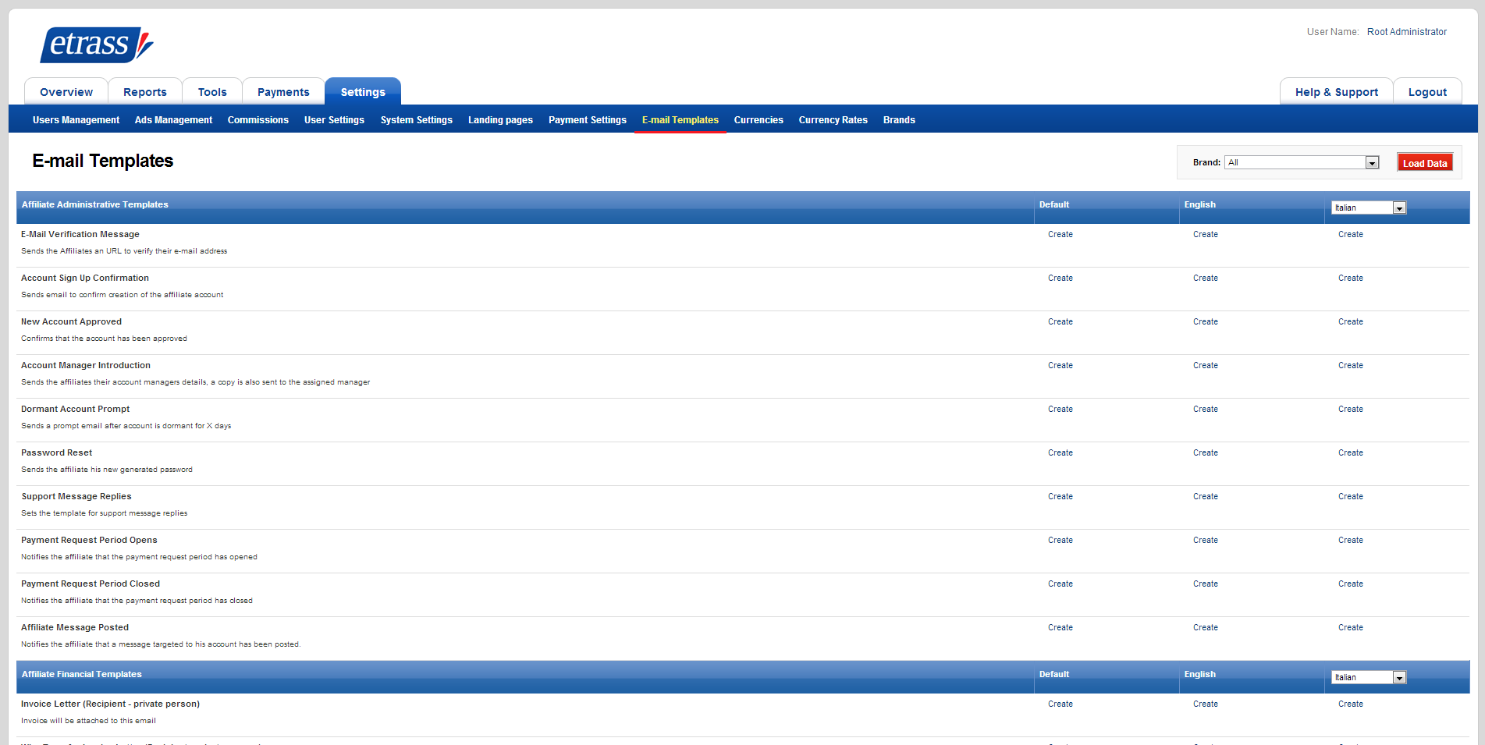The width and height of the screenshot is (1485, 745).
Task: Open the Brand dropdown
Action: pyautogui.click(x=1301, y=162)
